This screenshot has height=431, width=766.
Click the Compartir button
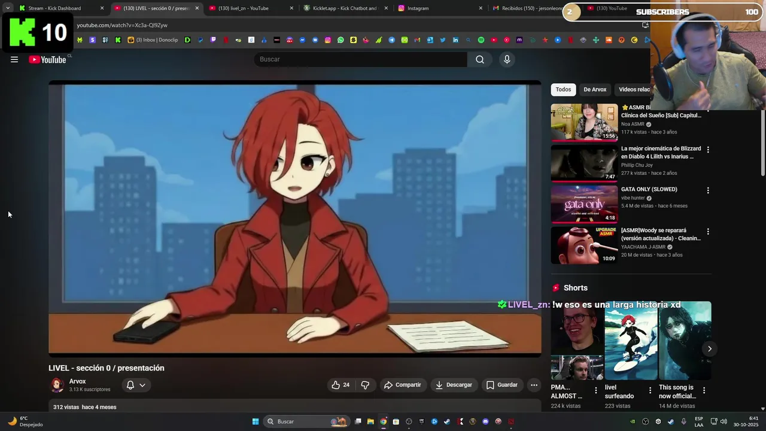click(x=403, y=385)
